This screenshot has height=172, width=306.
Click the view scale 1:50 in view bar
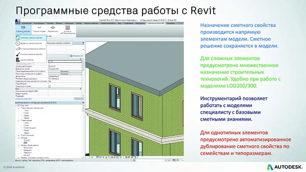[x=91, y=157]
